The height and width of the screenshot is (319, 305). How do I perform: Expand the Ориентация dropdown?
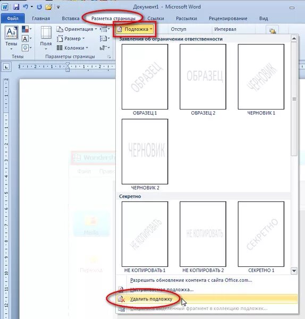(x=77, y=29)
